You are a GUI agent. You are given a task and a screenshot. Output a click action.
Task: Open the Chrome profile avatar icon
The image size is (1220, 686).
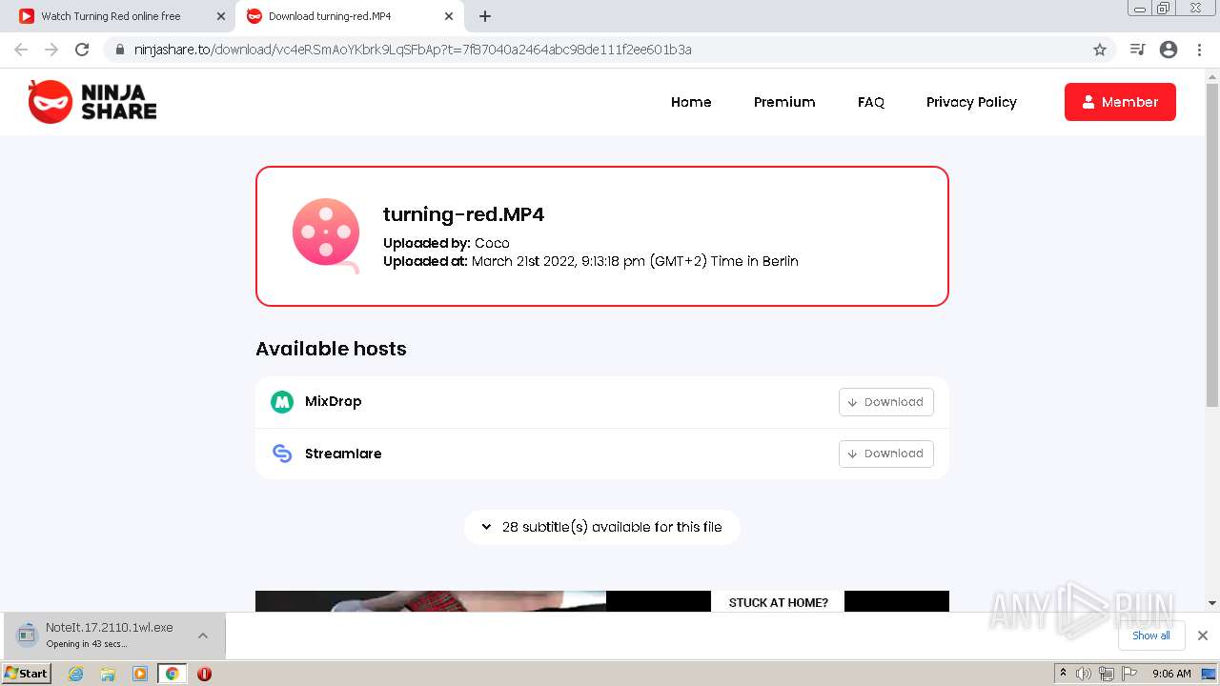[1169, 50]
